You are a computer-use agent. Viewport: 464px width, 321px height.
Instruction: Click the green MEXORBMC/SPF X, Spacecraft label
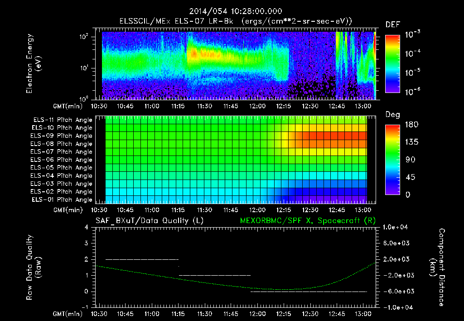coord(308,221)
